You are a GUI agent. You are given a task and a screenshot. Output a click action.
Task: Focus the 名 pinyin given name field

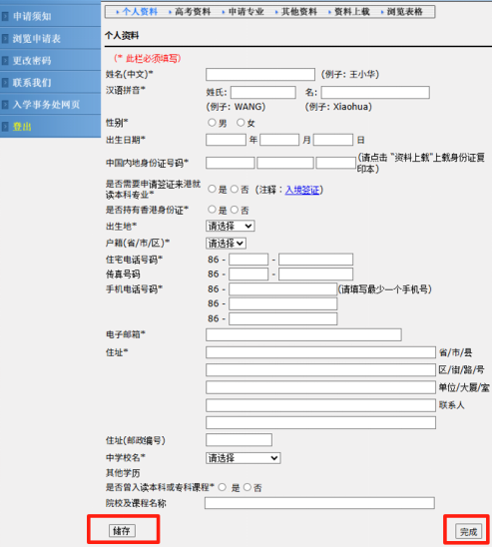[375, 93]
